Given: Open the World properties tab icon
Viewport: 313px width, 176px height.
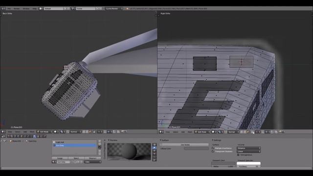Looking at the screenshot, I should tap(18, 136).
